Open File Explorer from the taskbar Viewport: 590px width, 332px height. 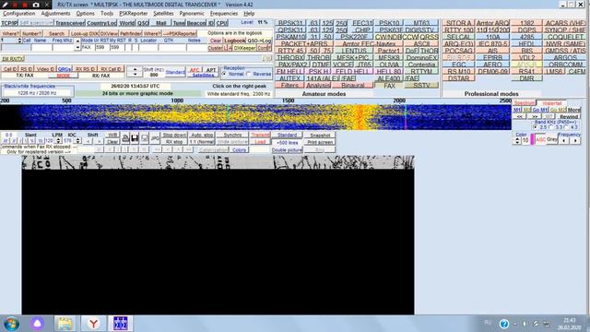click(65, 324)
